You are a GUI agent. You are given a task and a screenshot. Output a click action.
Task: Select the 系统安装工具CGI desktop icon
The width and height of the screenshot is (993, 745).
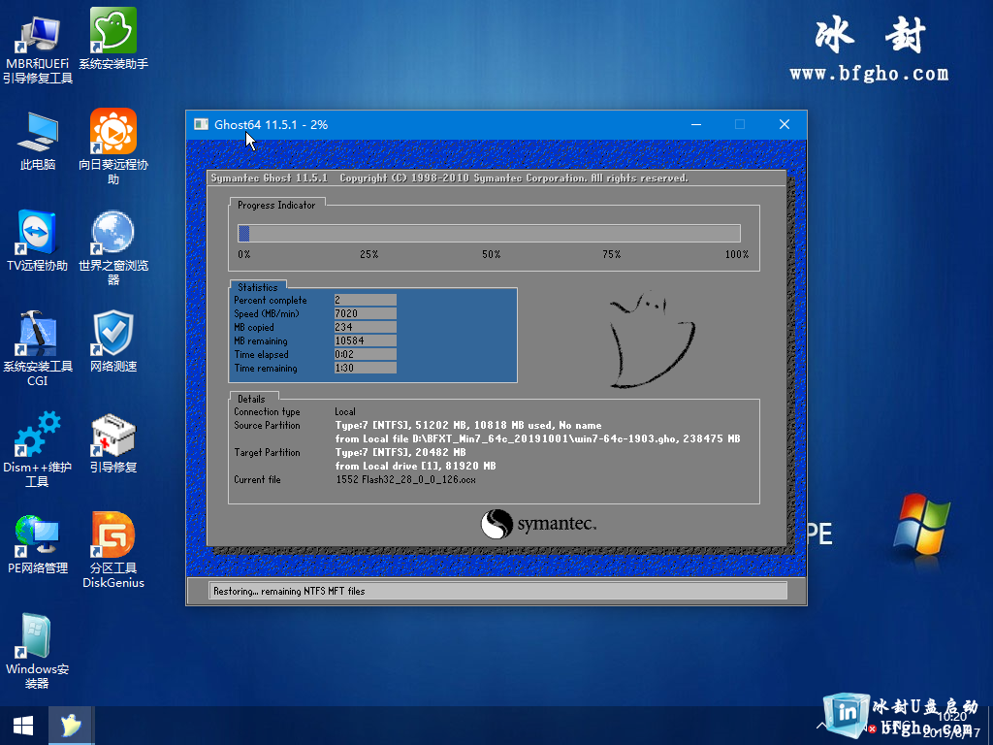coord(38,348)
